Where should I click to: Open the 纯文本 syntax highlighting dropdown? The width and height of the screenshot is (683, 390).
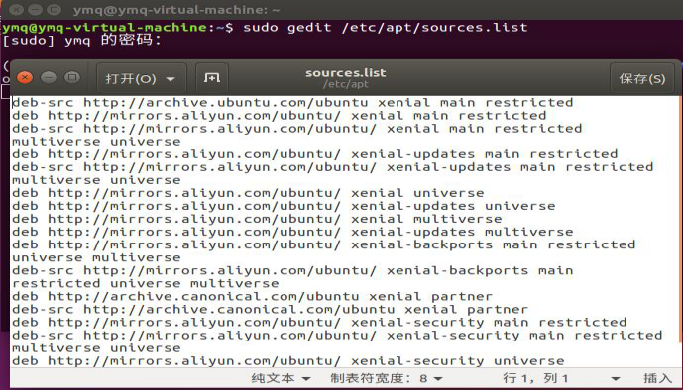point(281,378)
